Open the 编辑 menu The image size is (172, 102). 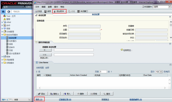click(x=44, y=7)
